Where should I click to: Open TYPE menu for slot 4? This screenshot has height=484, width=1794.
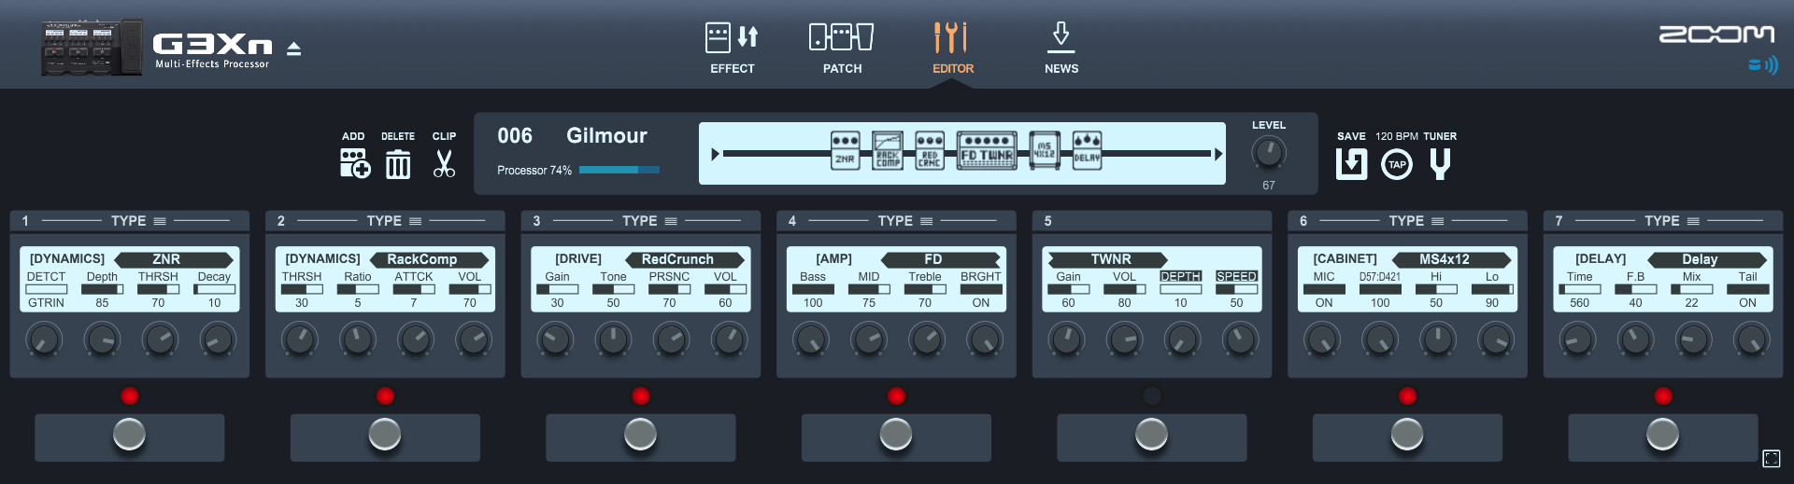point(904,221)
